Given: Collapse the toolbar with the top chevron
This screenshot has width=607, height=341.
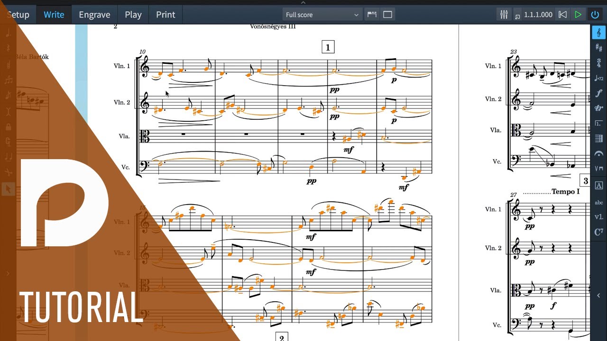Looking at the screenshot, I should pos(303,2).
